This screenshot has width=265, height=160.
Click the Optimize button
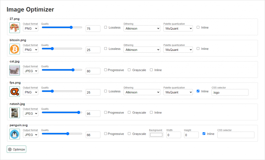point(16,149)
